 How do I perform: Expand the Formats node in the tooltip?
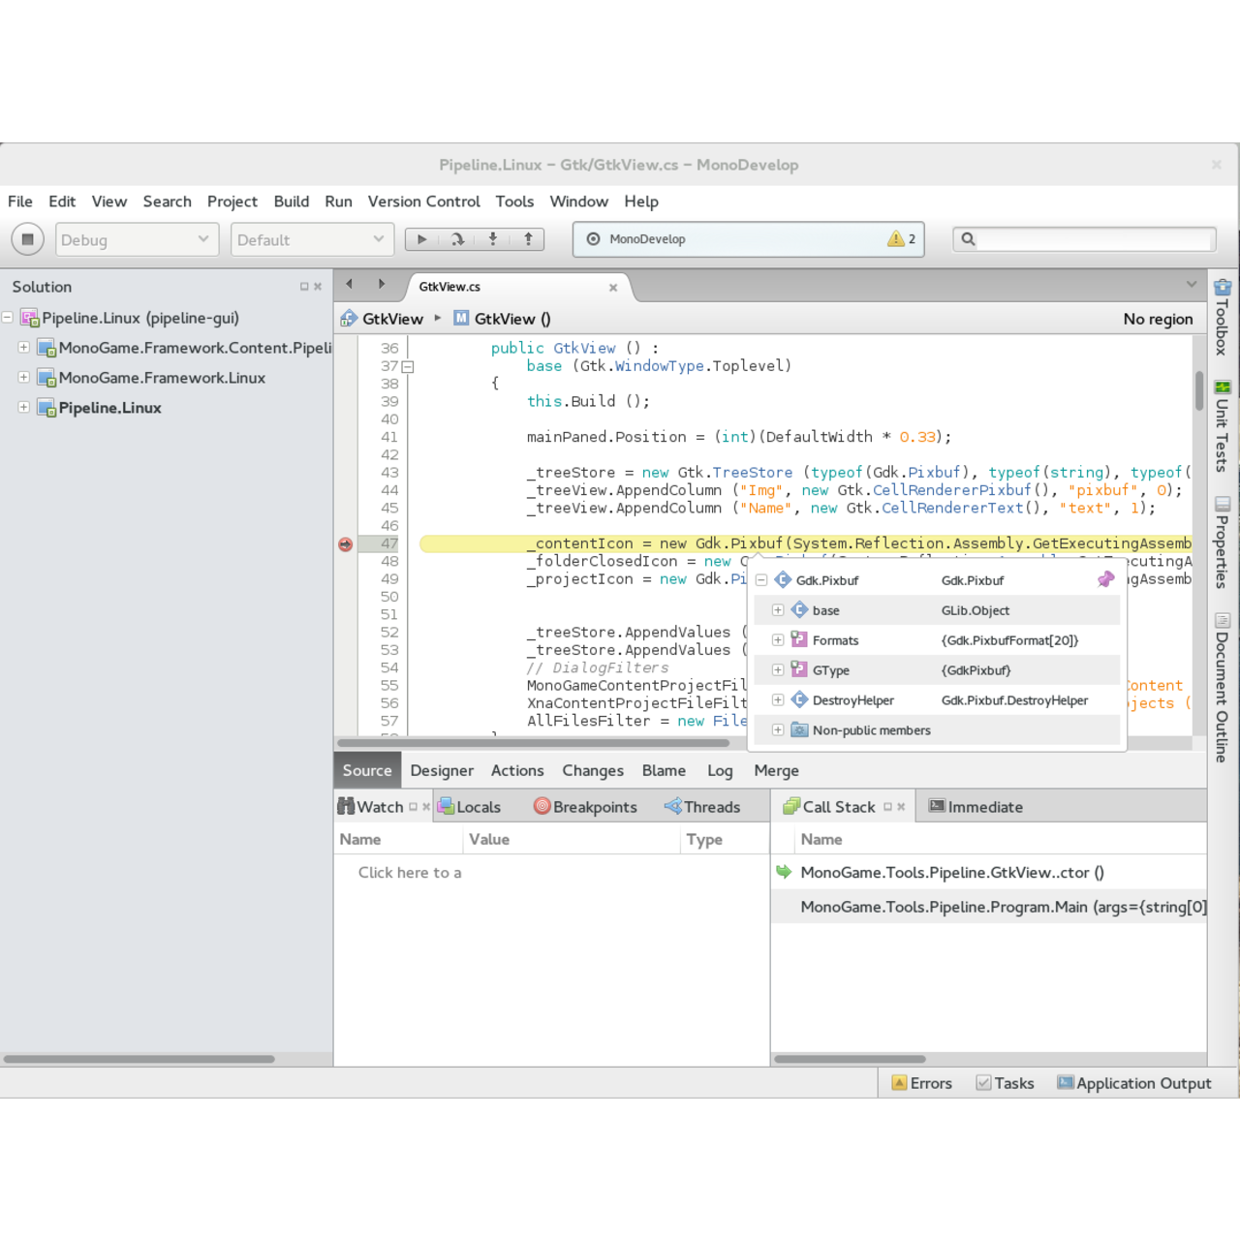(777, 639)
